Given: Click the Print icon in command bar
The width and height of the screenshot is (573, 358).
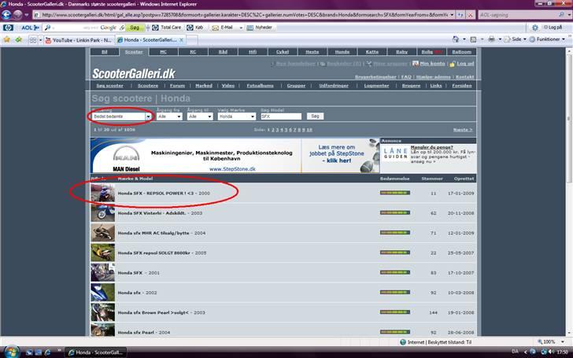Looking at the screenshot, I should (x=490, y=39).
